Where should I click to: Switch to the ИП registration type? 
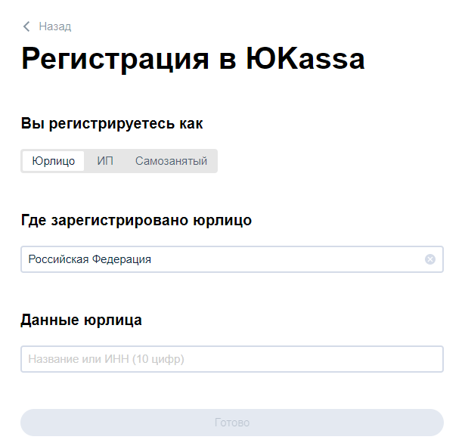click(105, 161)
